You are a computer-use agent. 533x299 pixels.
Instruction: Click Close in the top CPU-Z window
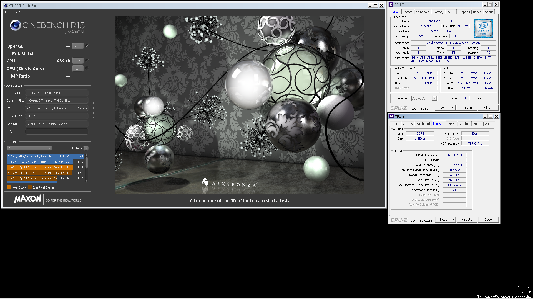(x=488, y=108)
